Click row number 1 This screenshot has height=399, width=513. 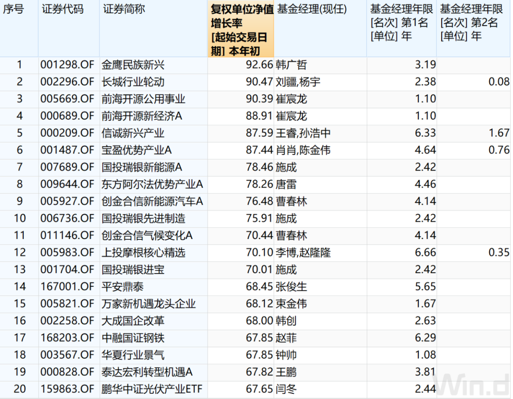coord(19,65)
